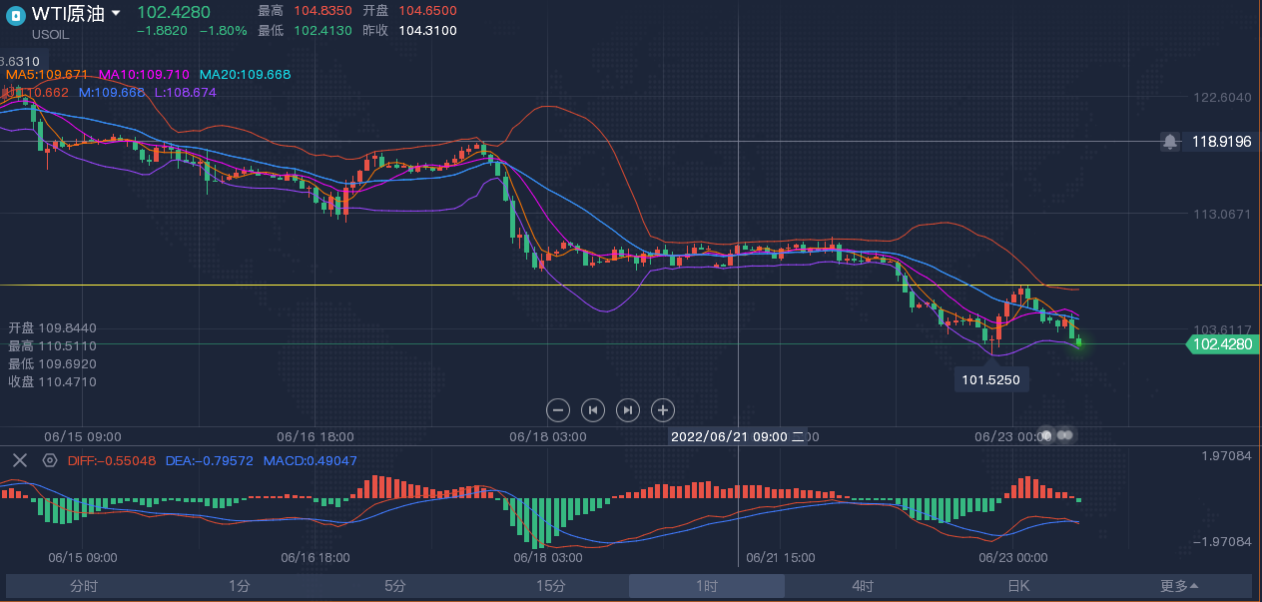Switch to 15分 timeframe tab
Viewport: 1262px width, 602px height.
pyautogui.click(x=551, y=586)
